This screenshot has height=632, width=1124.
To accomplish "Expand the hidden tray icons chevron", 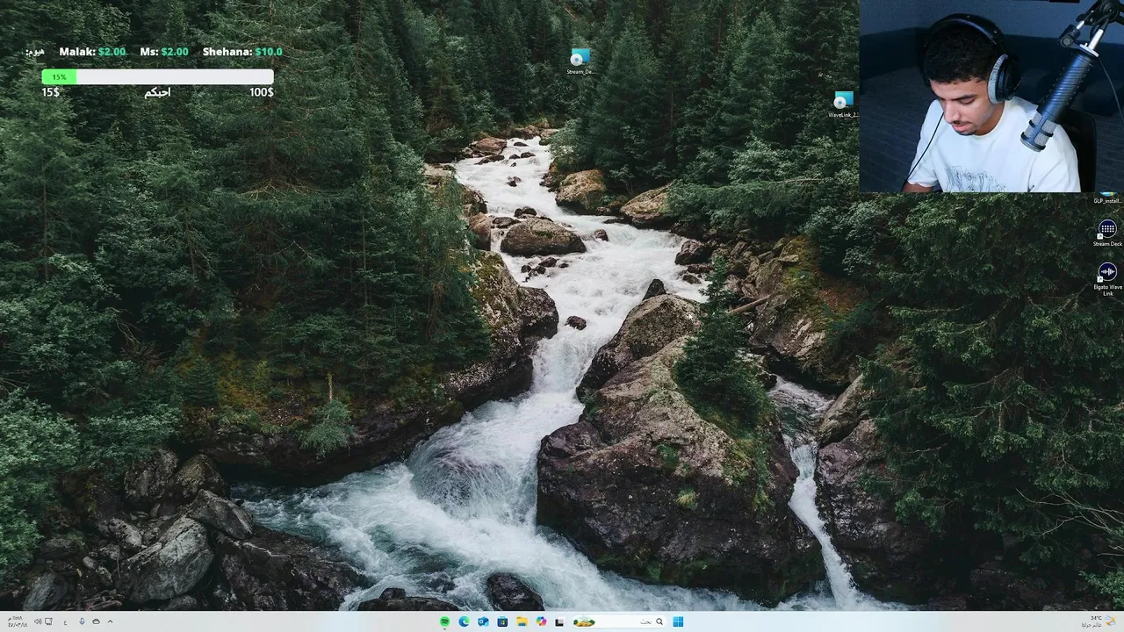I will 110,621.
